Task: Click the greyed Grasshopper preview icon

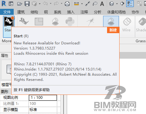Action: pos(55,22)
